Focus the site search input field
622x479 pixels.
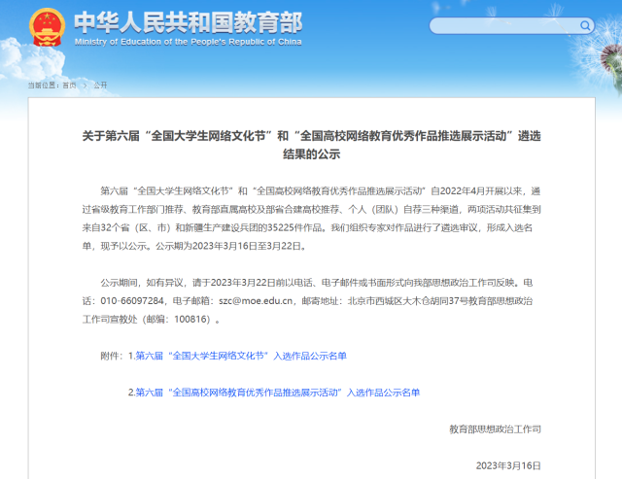tap(501, 26)
